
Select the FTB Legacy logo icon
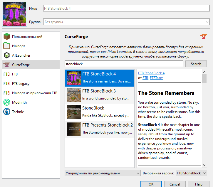[x=6, y=83]
